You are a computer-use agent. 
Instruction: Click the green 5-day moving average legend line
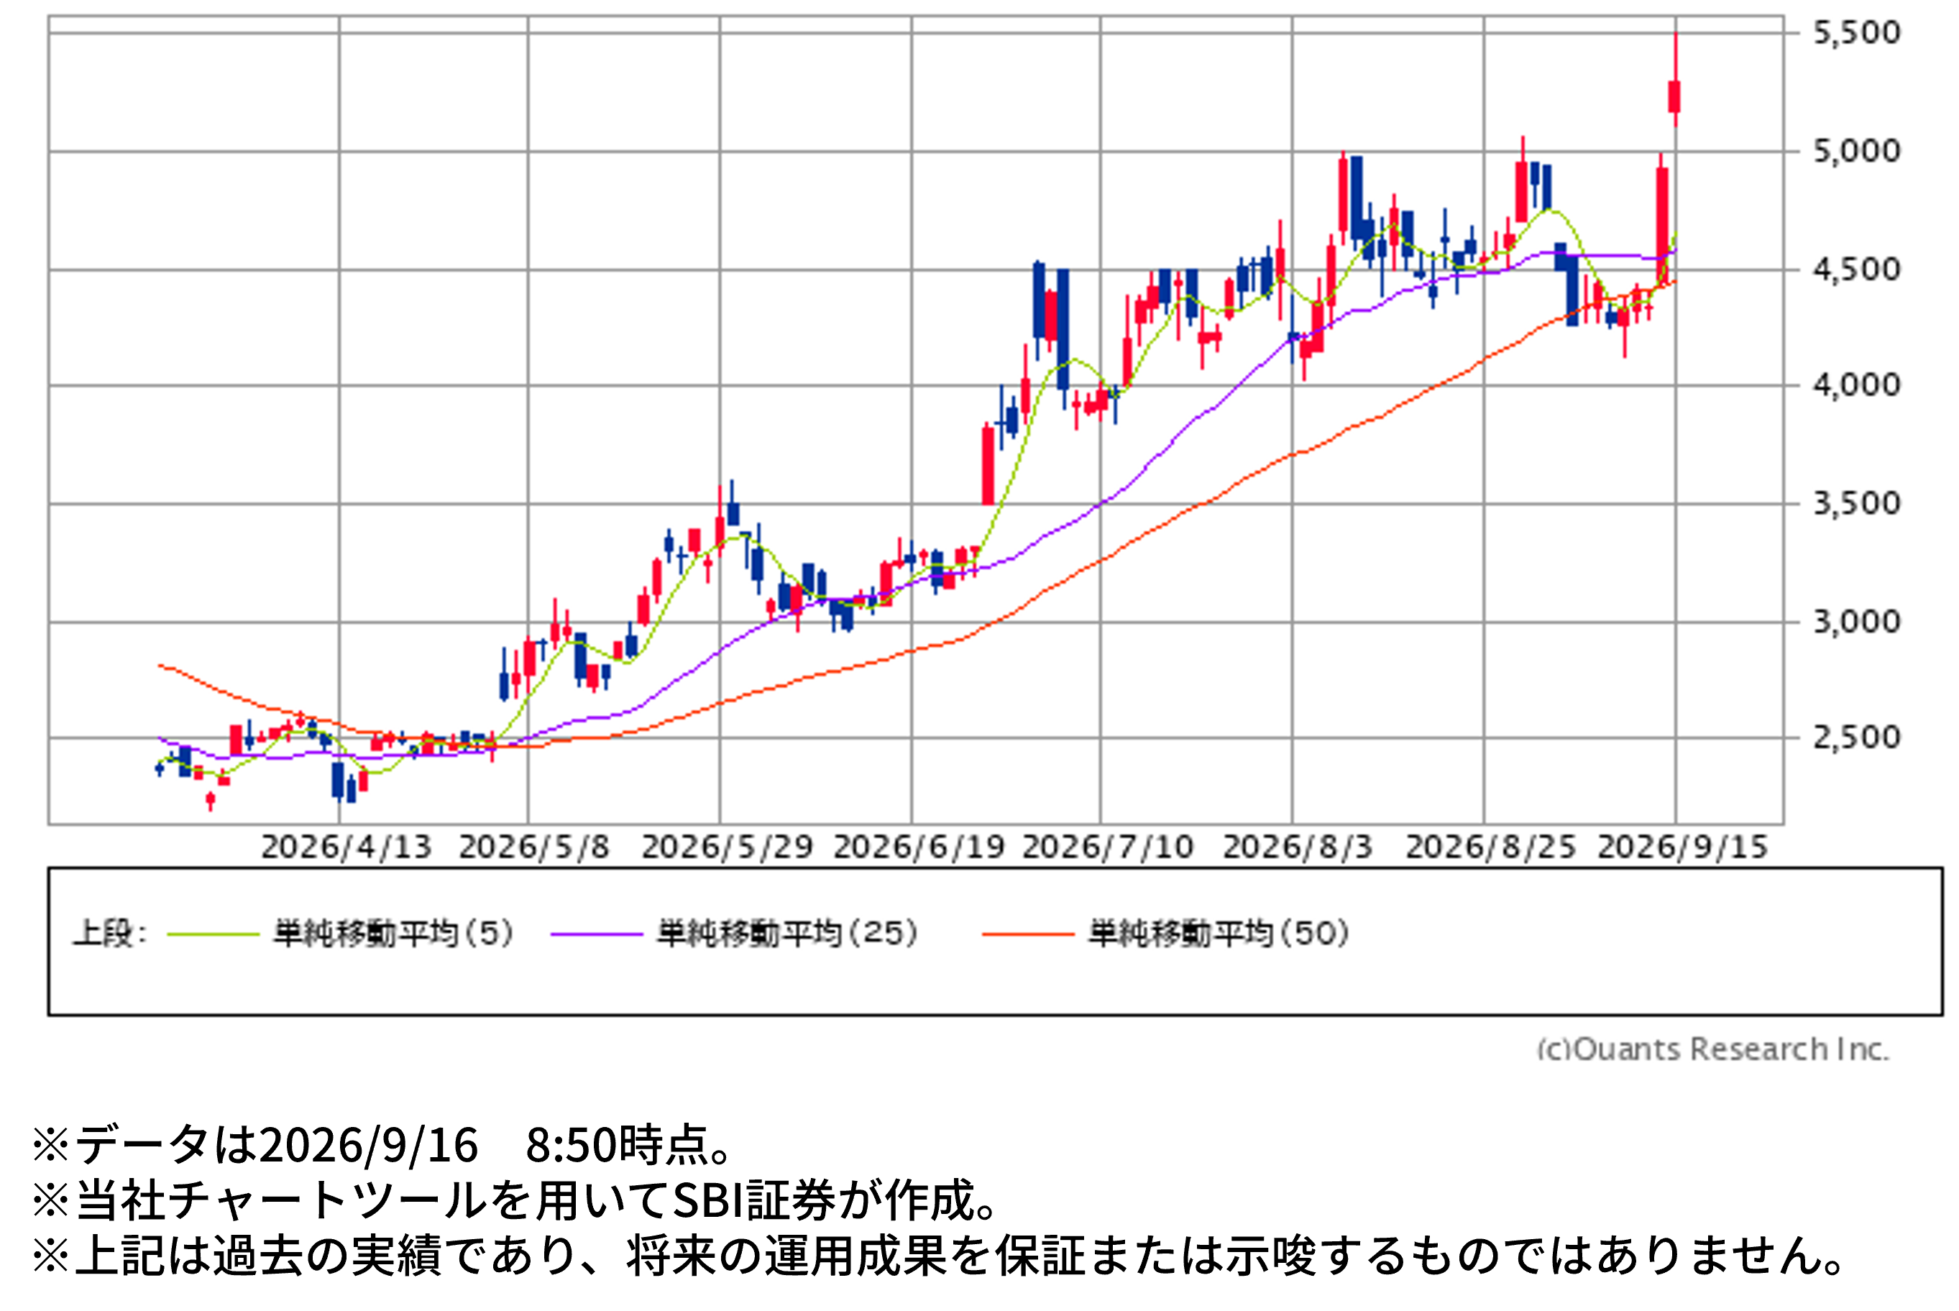[x=214, y=934]
